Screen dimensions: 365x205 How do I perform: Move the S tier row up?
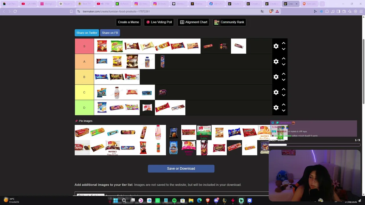click(283, 43)
